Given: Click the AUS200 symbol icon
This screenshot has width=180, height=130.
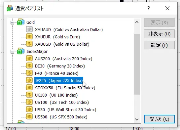Looking at the screenshot, I should [29, 59].
